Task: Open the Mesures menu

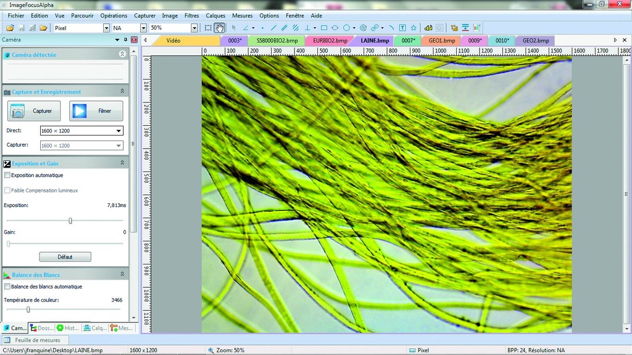Action: point(242,15)
